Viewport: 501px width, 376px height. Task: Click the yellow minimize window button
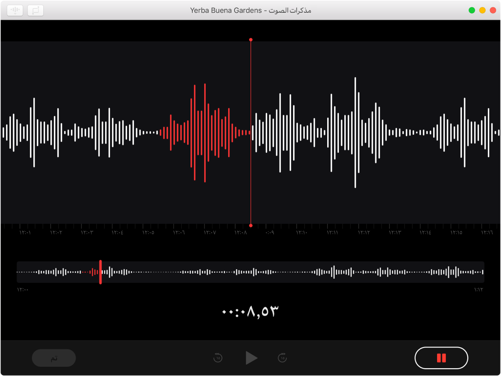pyautogui.click(x=482, y=10)
